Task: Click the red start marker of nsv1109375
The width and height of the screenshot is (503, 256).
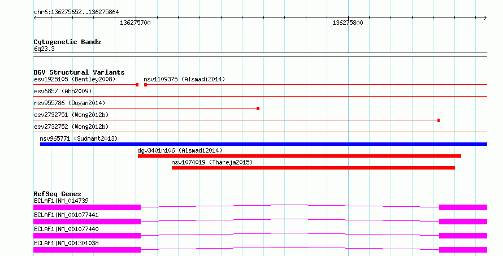Action: tap(146, 85)
